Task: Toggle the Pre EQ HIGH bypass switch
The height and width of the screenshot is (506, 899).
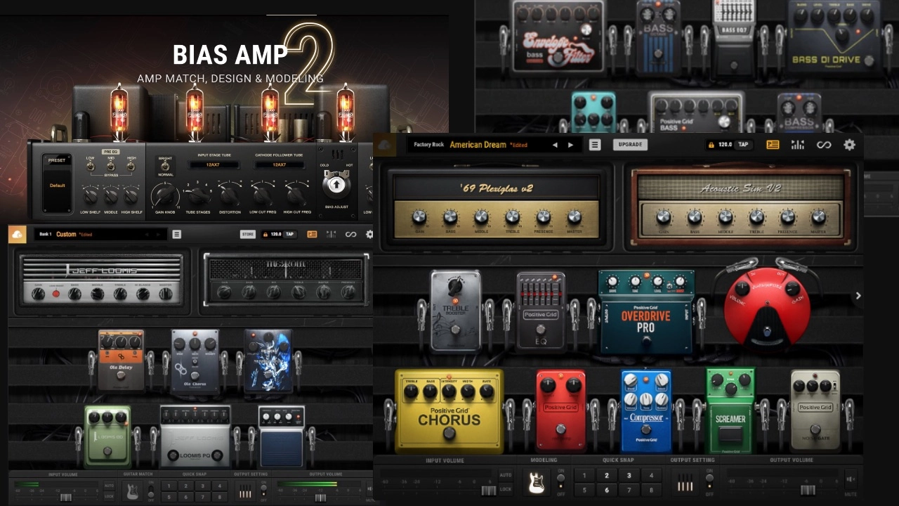Action: tap(131, 167)
